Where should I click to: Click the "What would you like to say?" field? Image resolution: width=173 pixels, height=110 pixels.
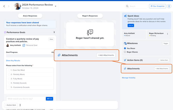click(x=26, y=99)
